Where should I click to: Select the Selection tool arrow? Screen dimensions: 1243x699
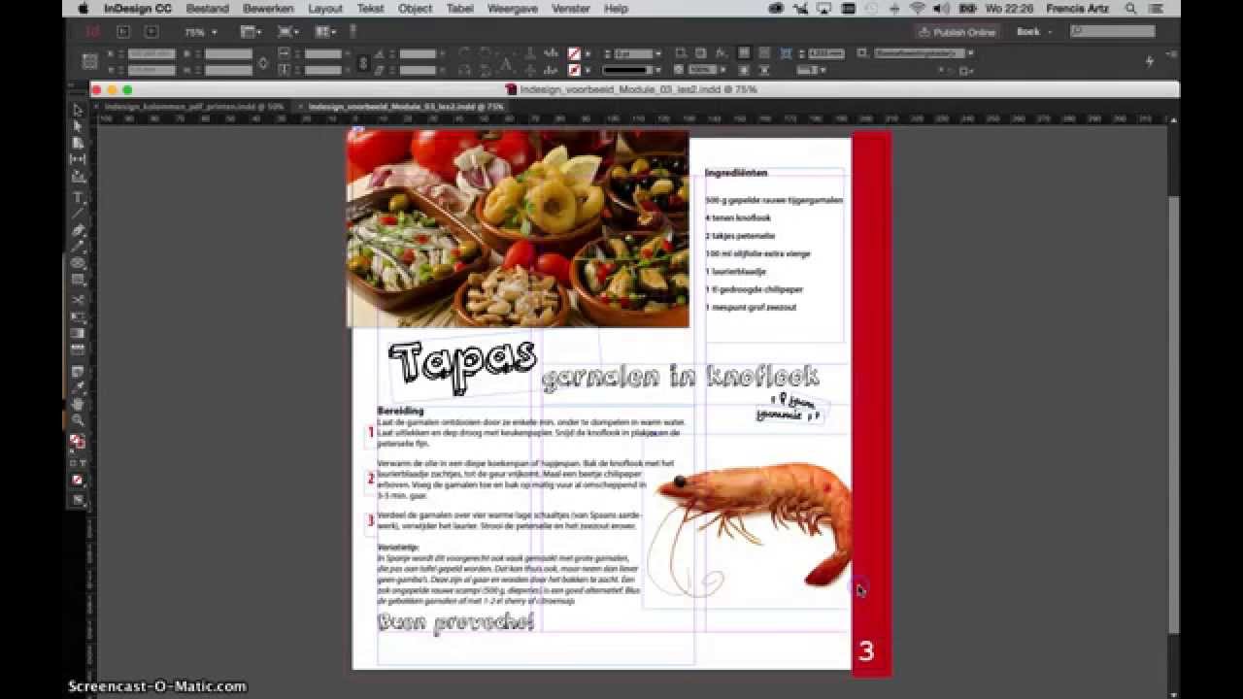click(78, 110)
